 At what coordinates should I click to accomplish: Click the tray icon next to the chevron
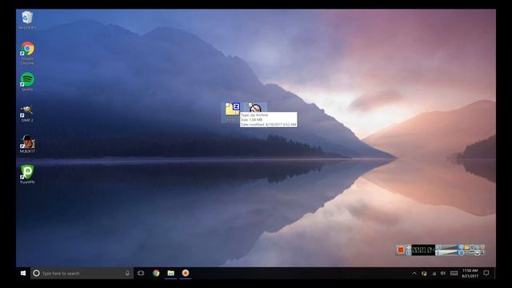tap(424, 274)
